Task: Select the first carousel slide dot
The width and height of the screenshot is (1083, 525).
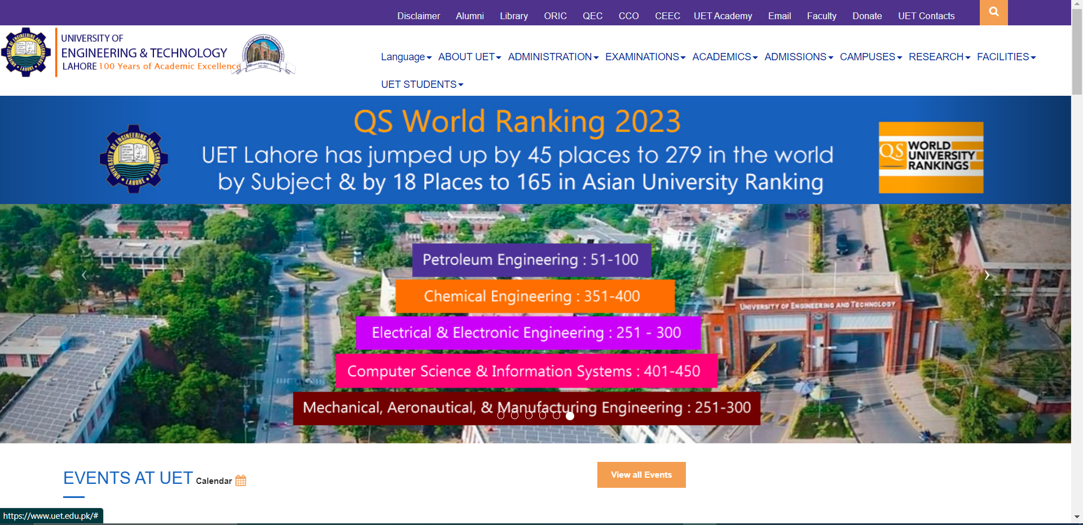Action: pos(501,416)
